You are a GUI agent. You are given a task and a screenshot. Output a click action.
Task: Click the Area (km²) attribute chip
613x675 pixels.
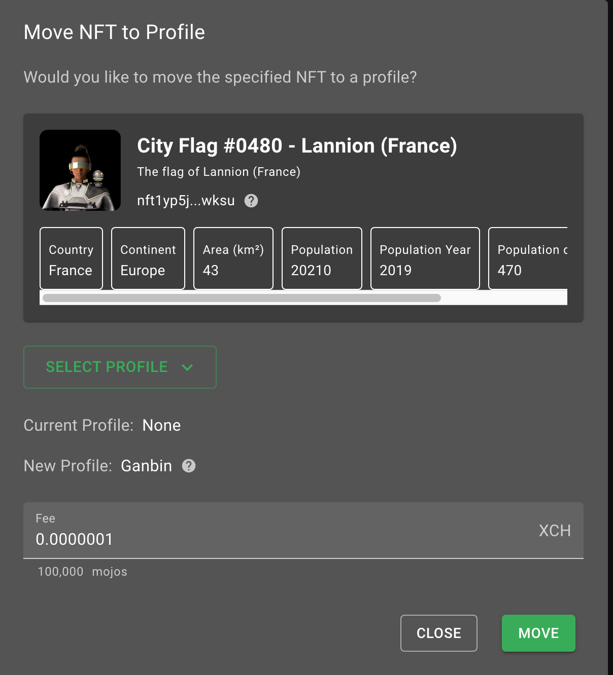click(233, 258)
